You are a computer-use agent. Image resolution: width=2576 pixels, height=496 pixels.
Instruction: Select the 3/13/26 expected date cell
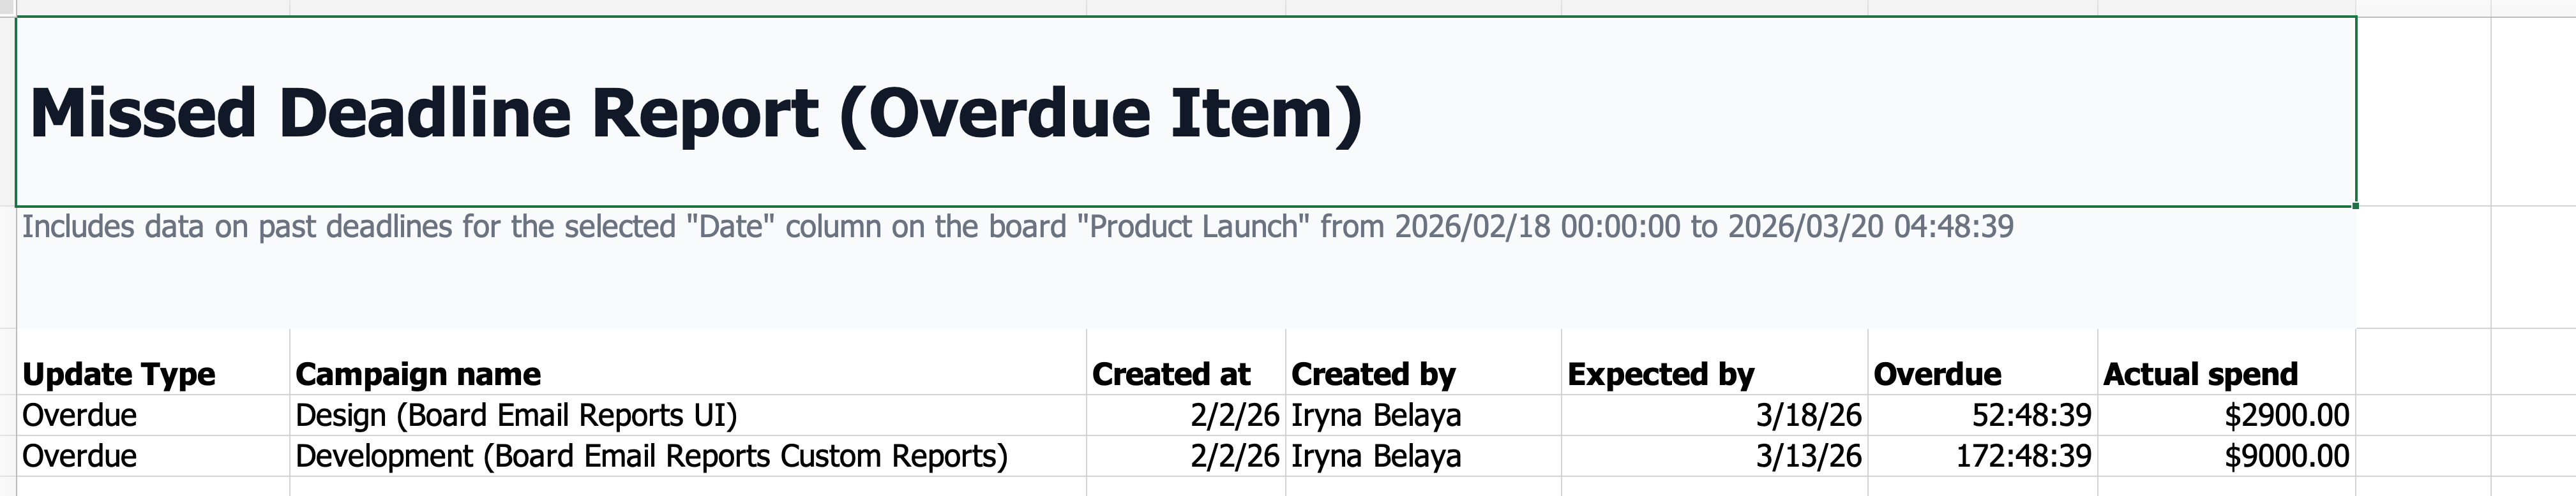pyautogui.click(x=1808, y=456)
